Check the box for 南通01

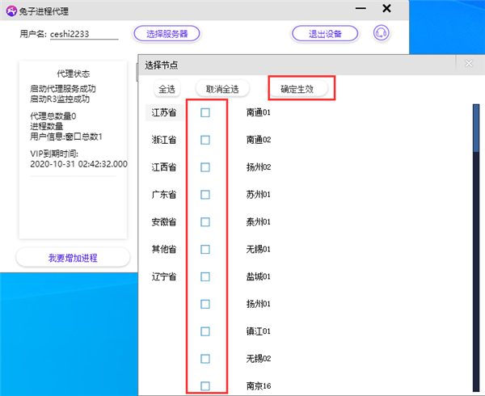point(205,113)
